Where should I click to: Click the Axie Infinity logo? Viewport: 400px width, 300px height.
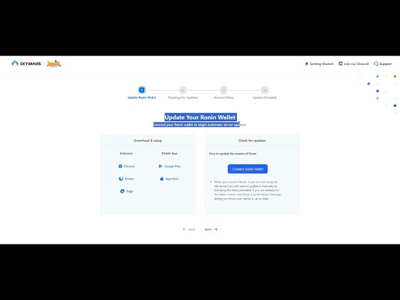point(54,64)
